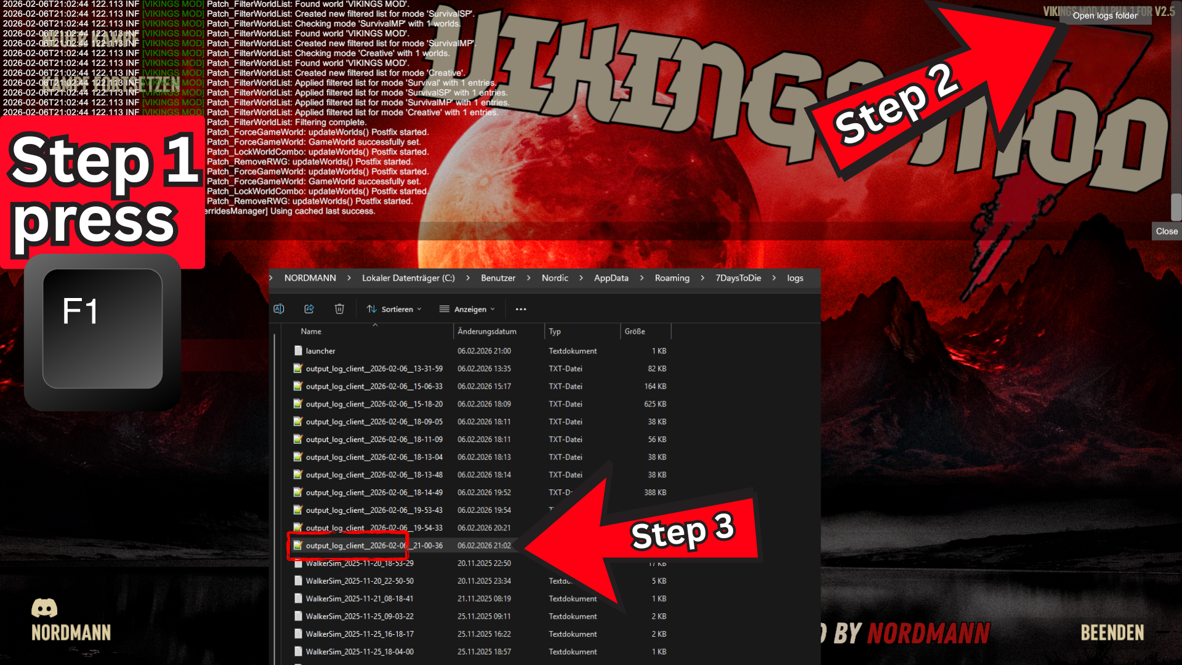Click AppData breadcrumb segment

611,278
